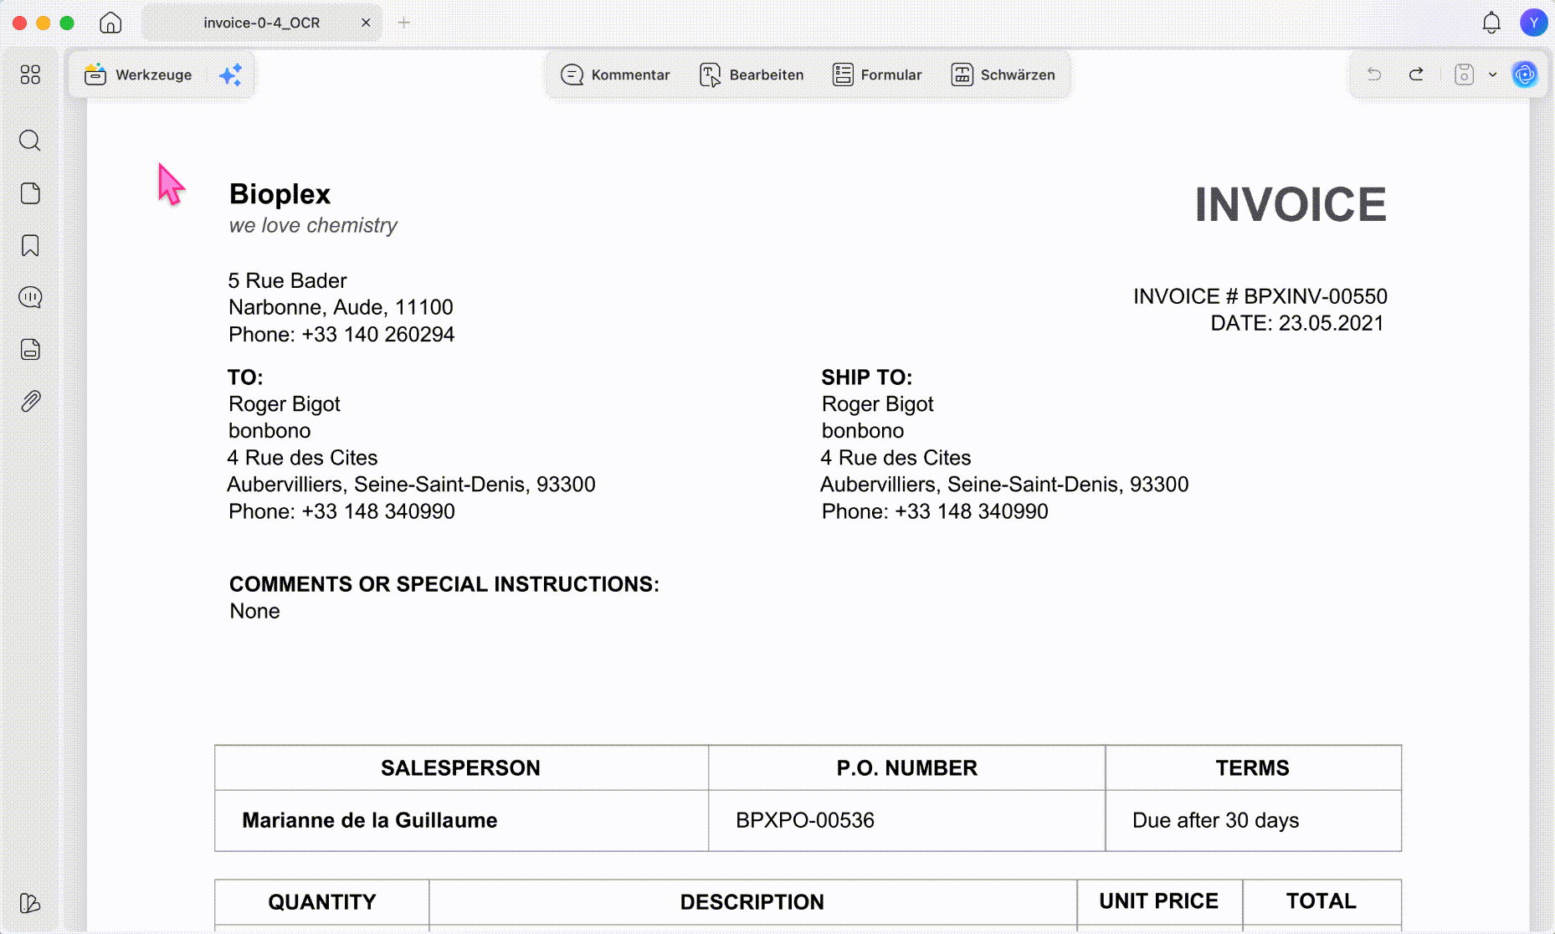
Task: Open the comments list sidebar icon
Action: click(x=30, y=297)
